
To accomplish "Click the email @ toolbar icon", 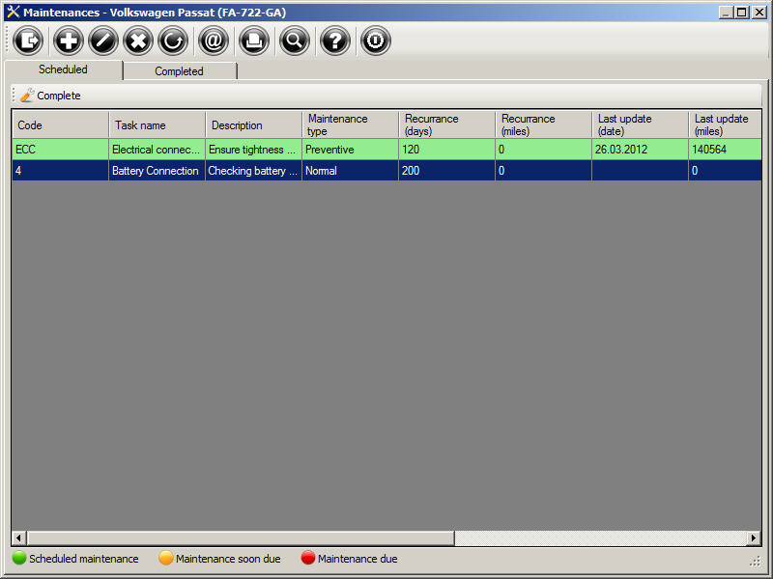I will pos(213,41).
